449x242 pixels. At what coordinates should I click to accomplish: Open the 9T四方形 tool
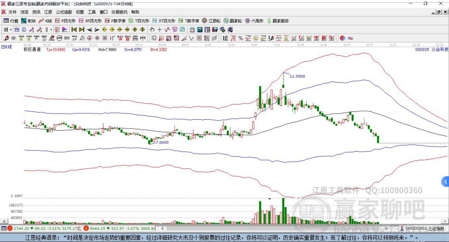click(164, 21)
